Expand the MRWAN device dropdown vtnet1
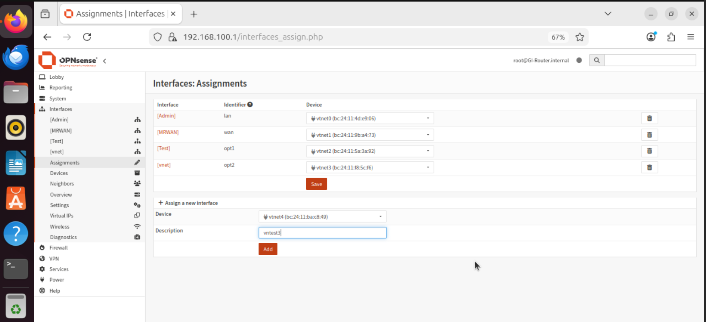Viewport: 706px width, 322px height. 370,135
